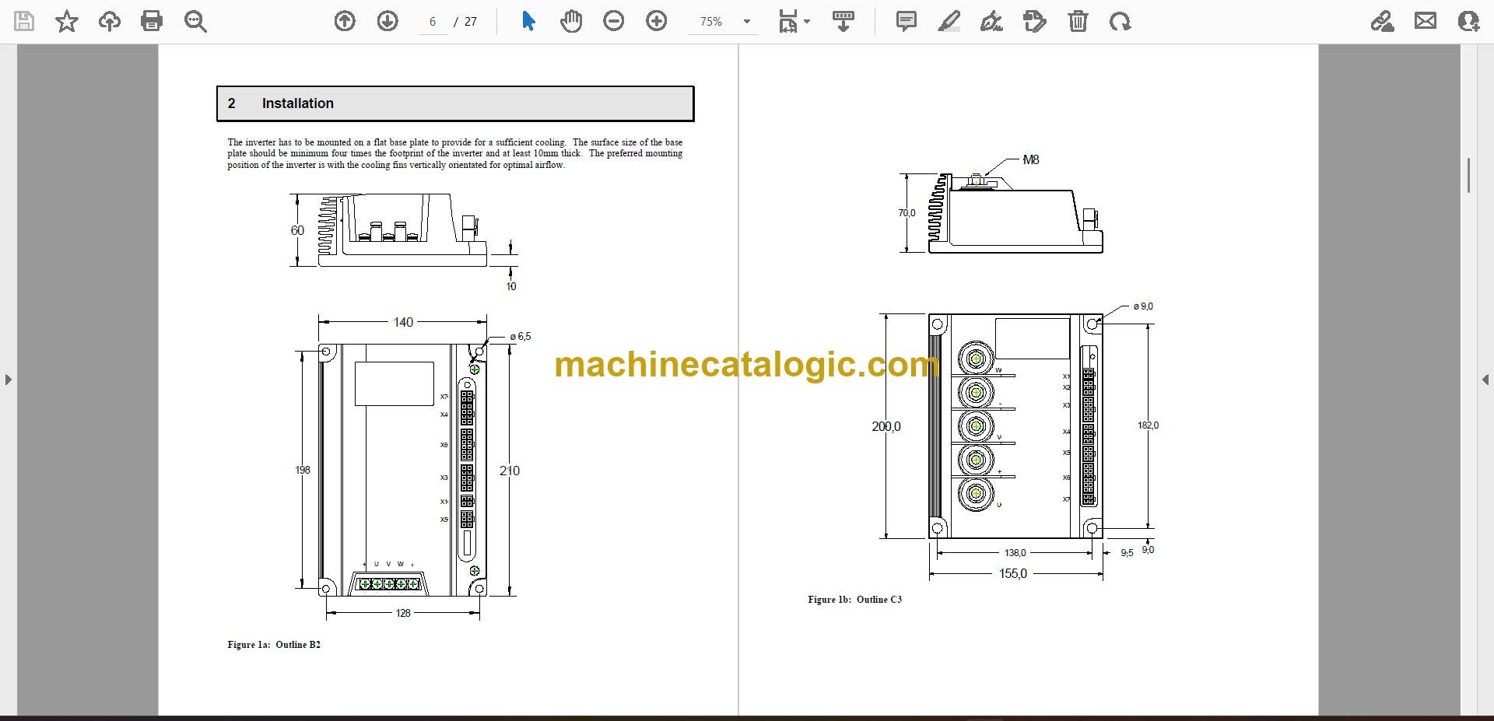Expand the right tools pane
This screenshot has height=721, width=1494.
pyautogui.click(x=1485, y=380)
